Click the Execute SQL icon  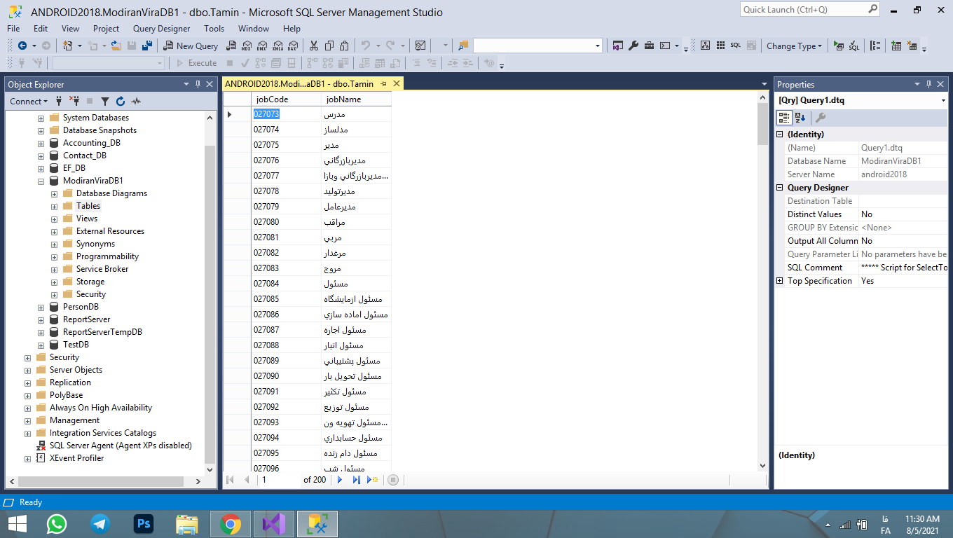(839, 46)
